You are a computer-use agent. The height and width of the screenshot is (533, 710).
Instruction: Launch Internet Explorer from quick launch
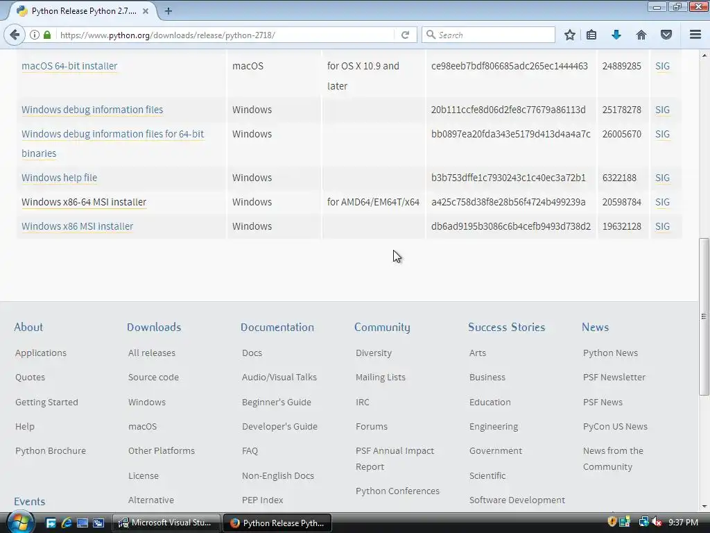[x=67, y=523]
